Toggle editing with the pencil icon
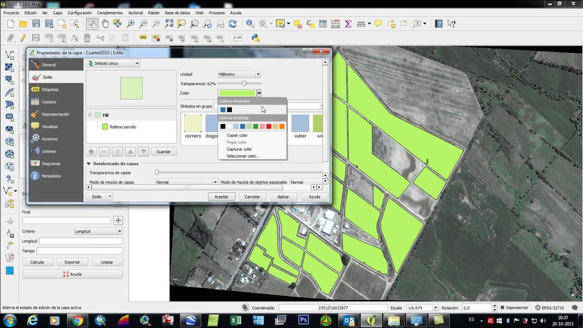The height and width of the screenshot is (328, 583). pyautogui.click(x=23, y=38)
